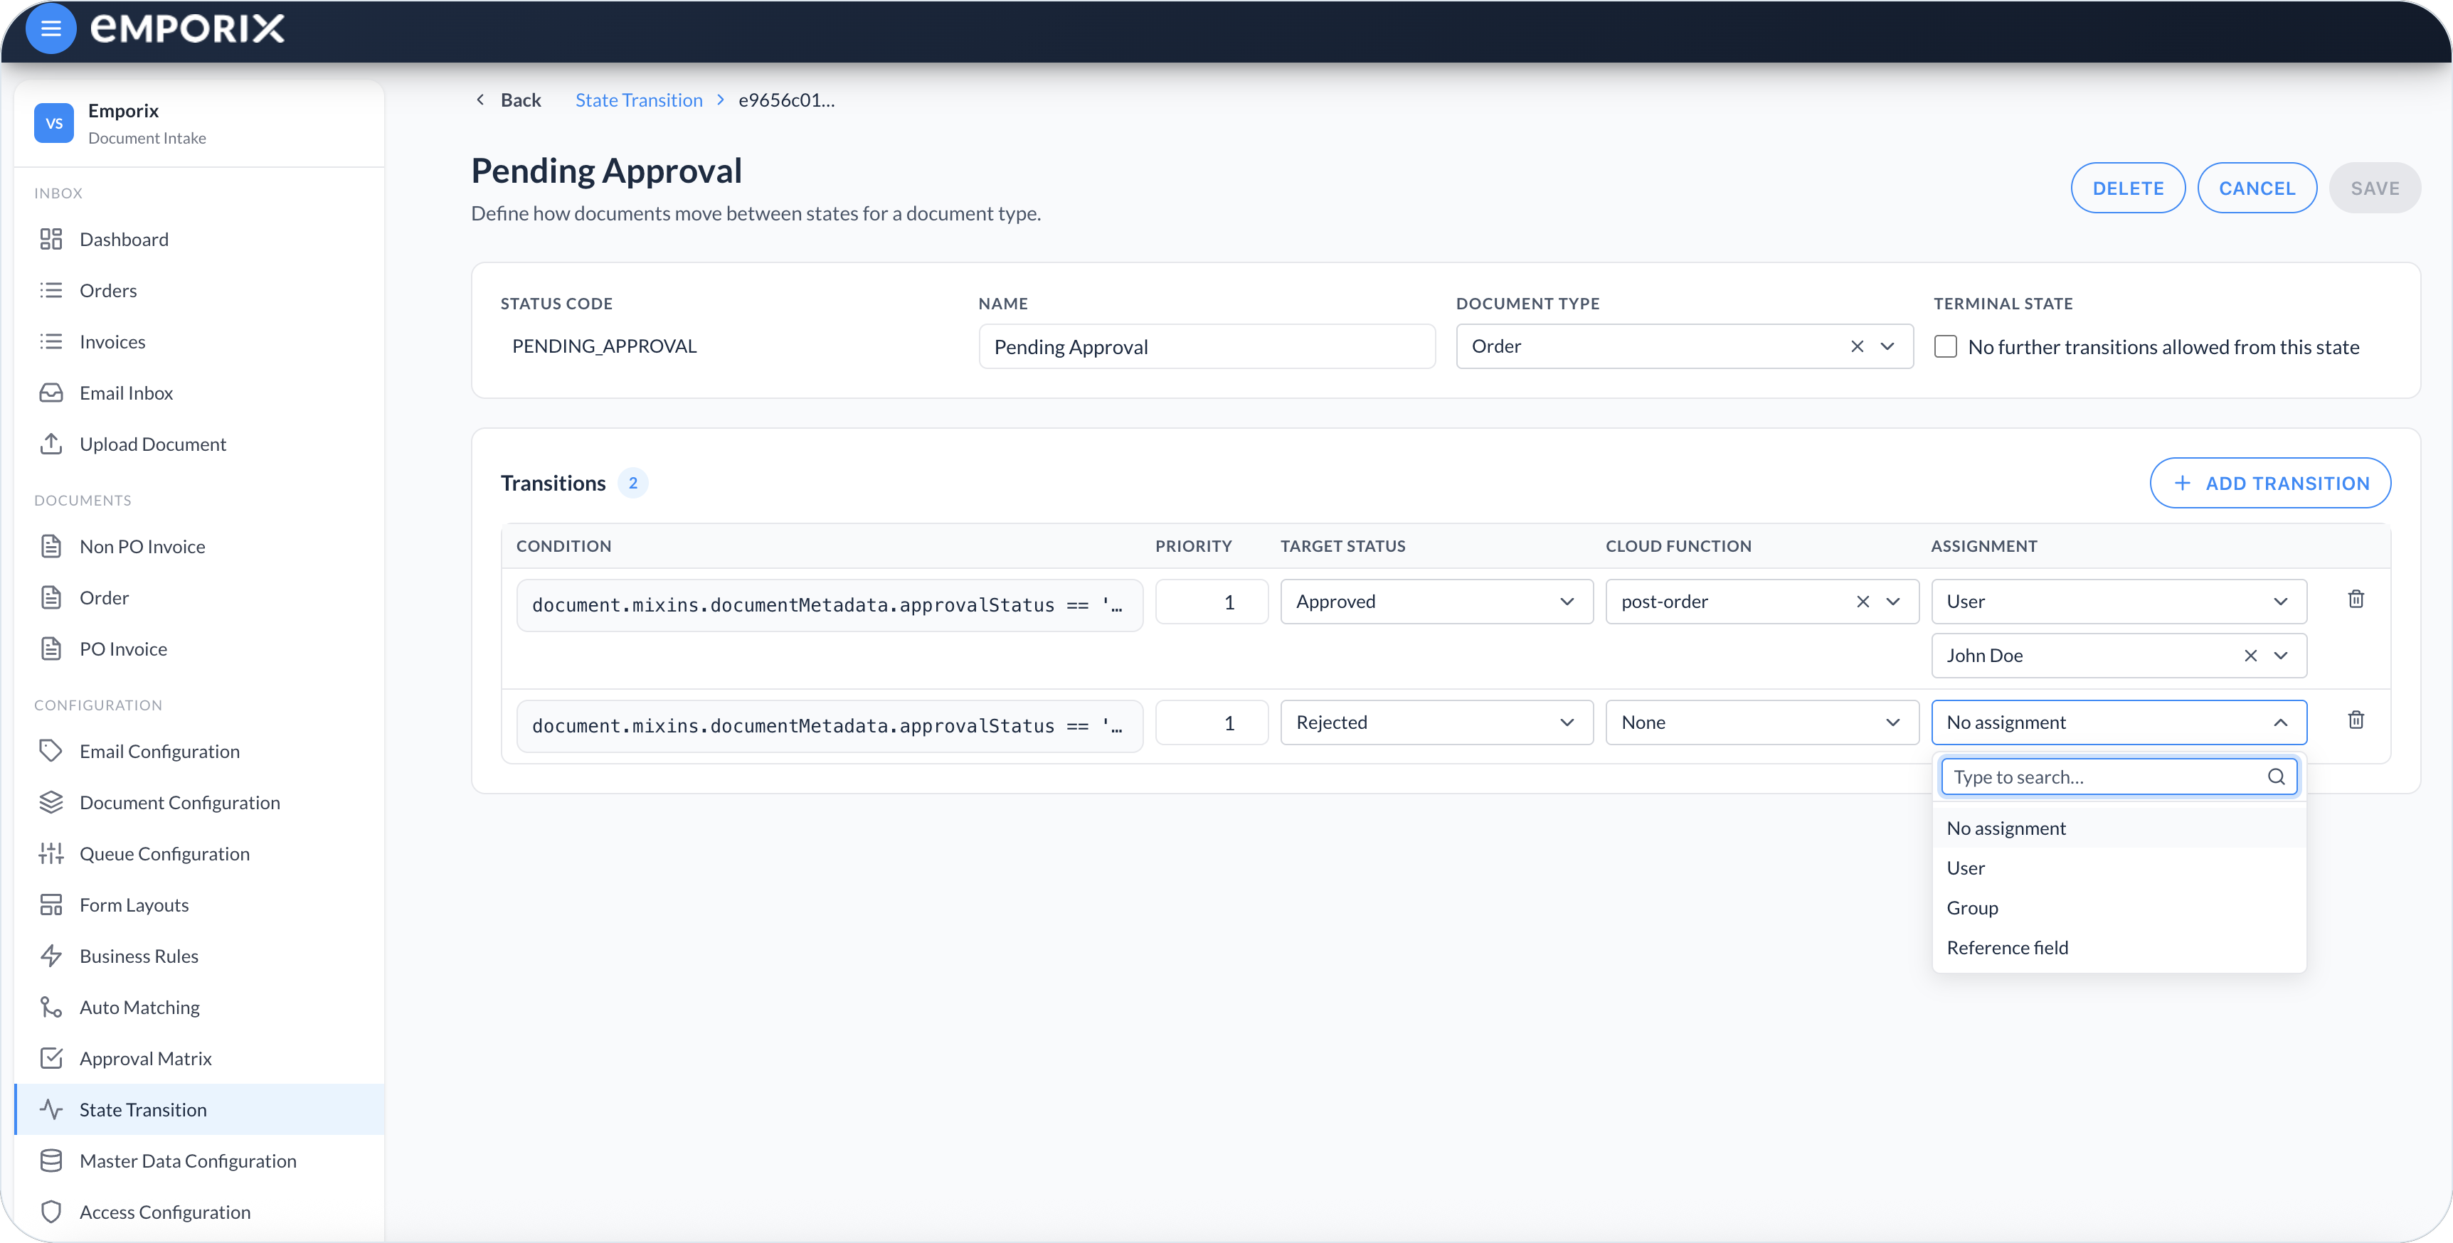Viewport: 2453px width, 1243px height.
Task: Open the None cloud function dropdown
Action: (1761, 722)
